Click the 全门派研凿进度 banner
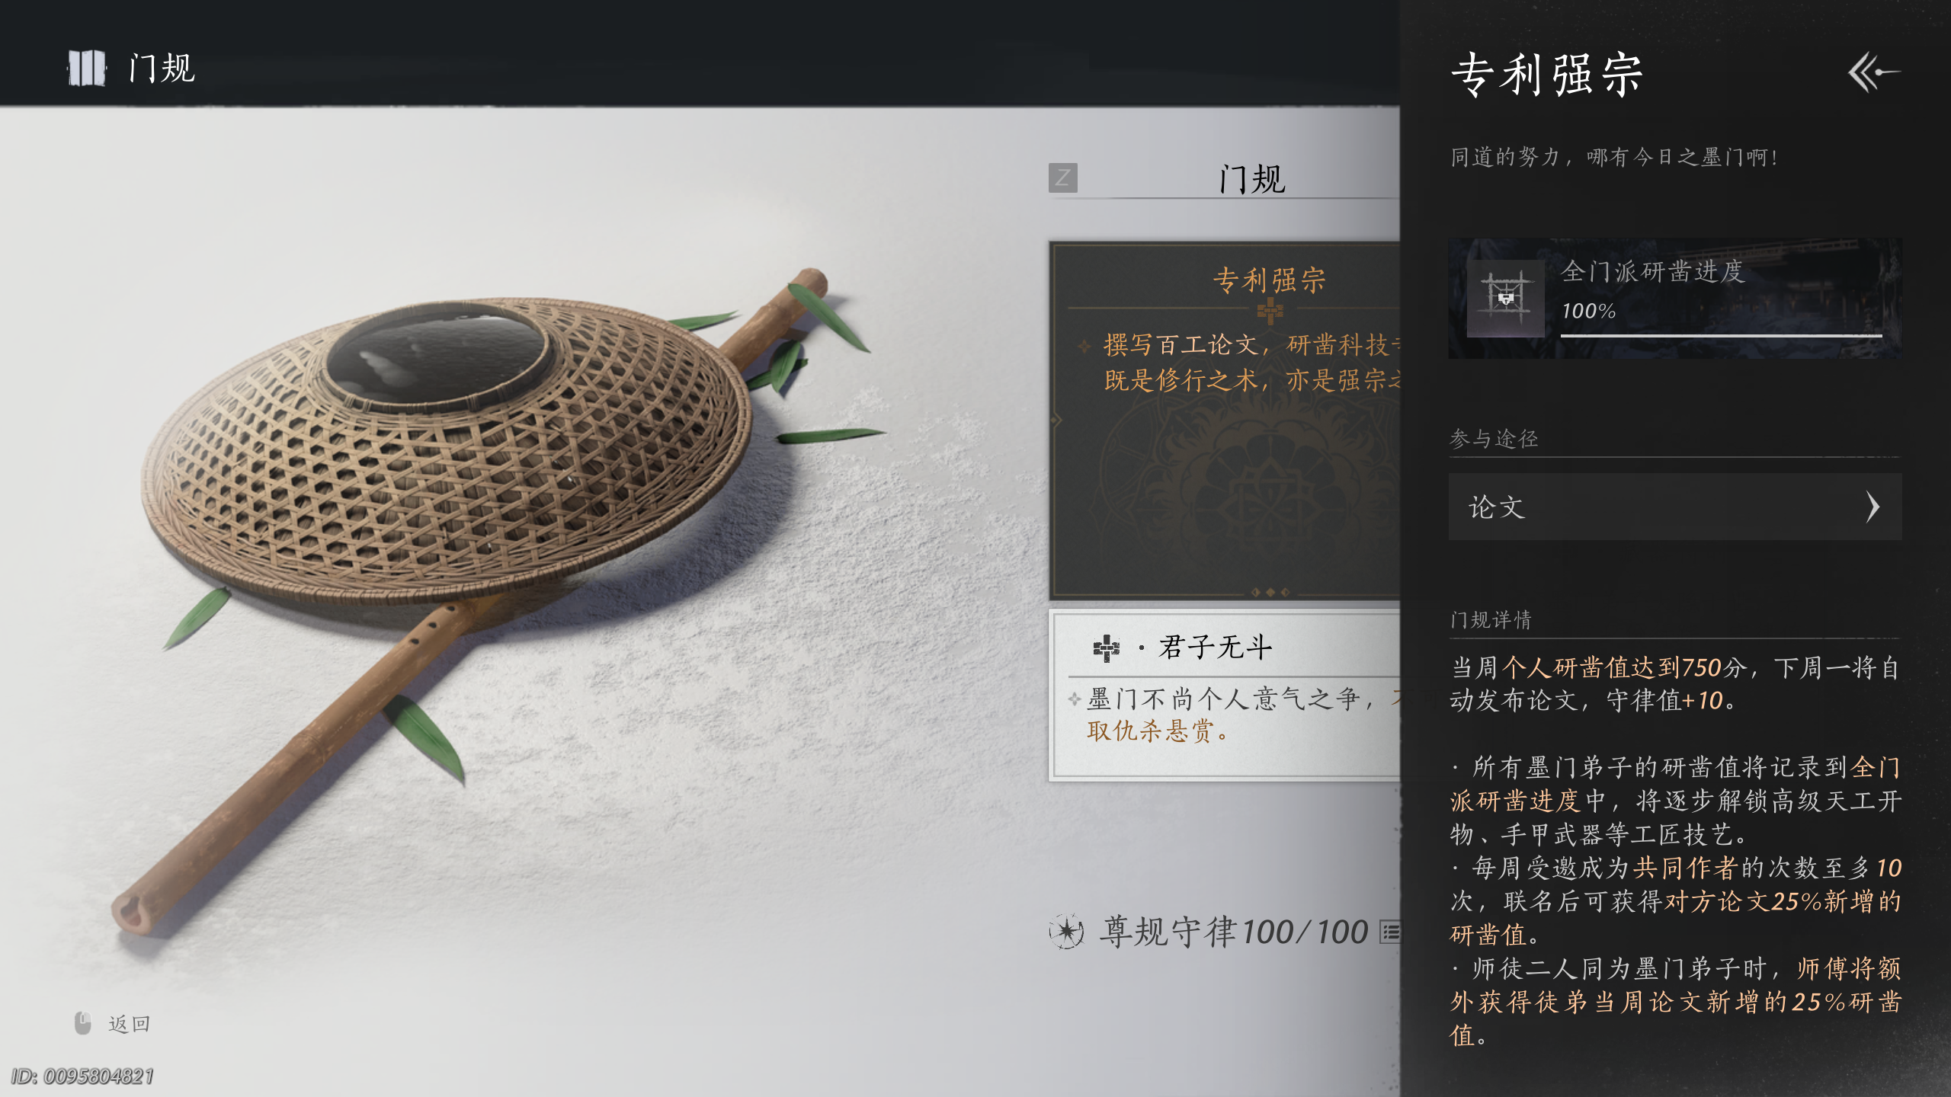Image resolution: width=1951 pixels, height=1097 pixels. tap(1675, 298)
